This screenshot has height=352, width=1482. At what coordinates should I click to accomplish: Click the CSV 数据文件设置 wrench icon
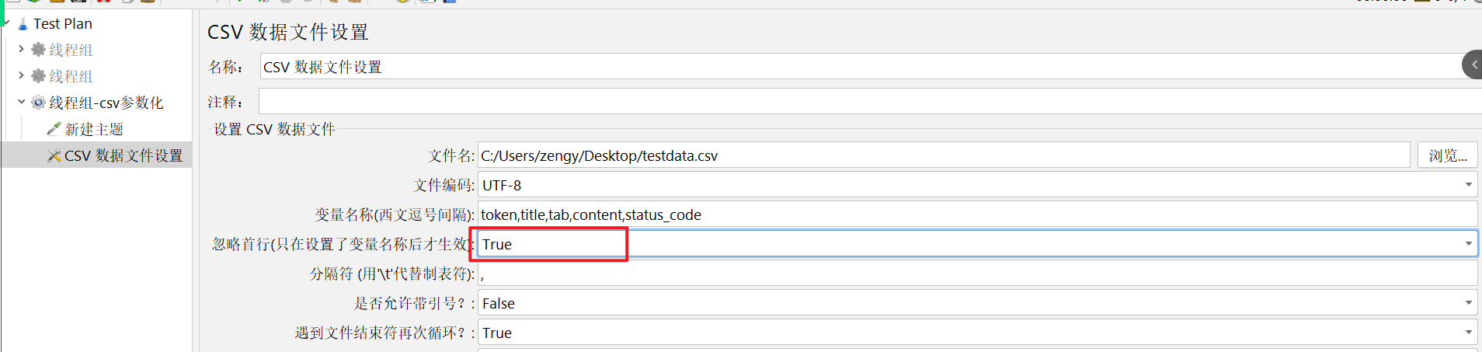click(54, 155)
